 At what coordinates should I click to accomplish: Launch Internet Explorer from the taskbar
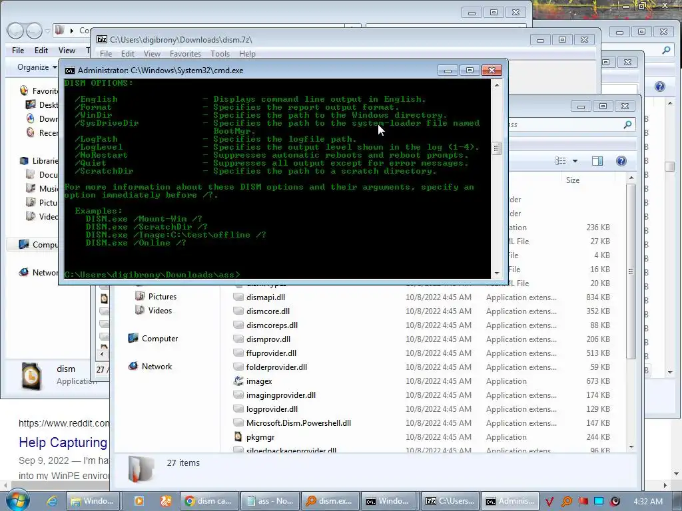coord(52,501)
